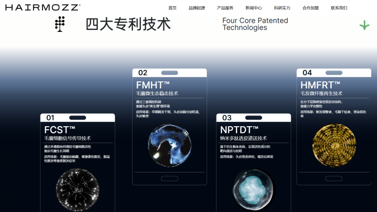Open the FMHT blue sphere image
Screen dimensions: 377x212
click(x=170, y=146)
